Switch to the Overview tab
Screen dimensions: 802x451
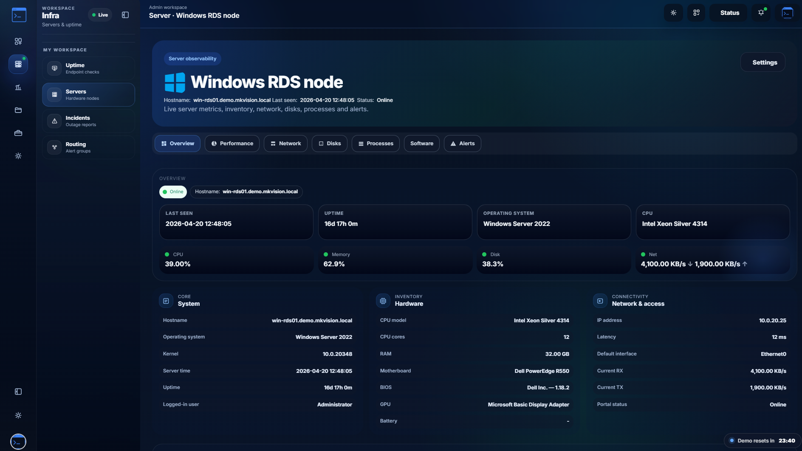click(x=178, y=144)
